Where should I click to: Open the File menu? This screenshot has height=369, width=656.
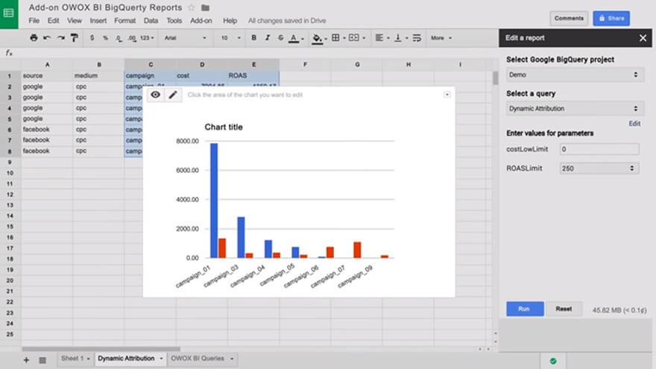point(34,21)
